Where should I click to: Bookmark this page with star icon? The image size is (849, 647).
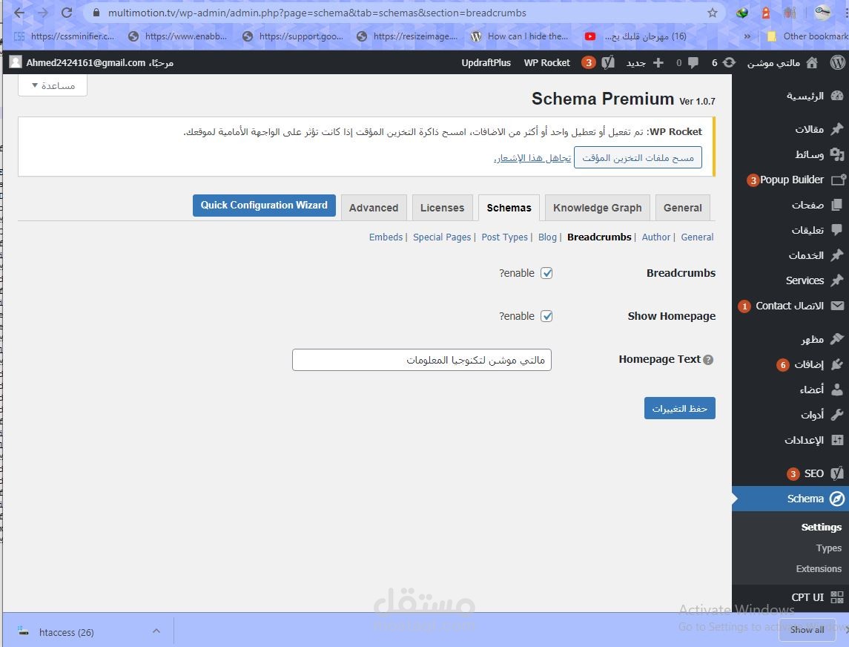point(713,13)
